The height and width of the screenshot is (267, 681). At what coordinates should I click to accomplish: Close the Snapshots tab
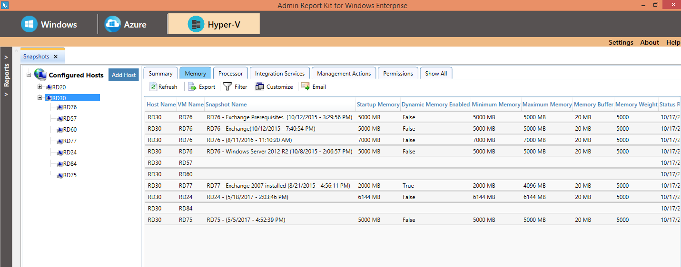pos(55,57)
